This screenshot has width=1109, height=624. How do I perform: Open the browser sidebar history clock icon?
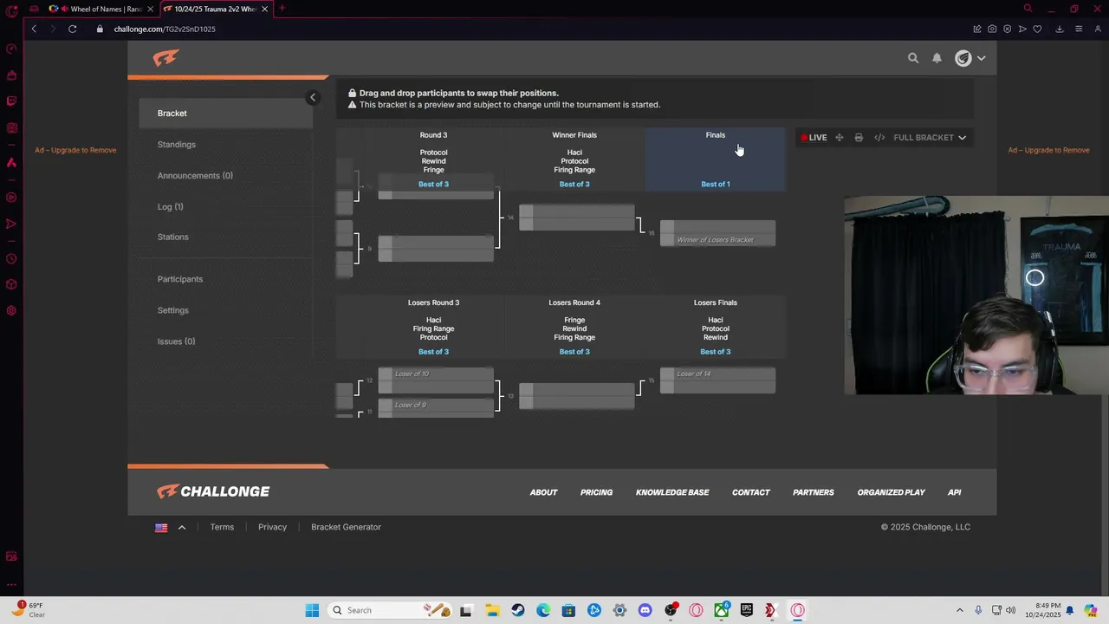(x=11, y=258)
